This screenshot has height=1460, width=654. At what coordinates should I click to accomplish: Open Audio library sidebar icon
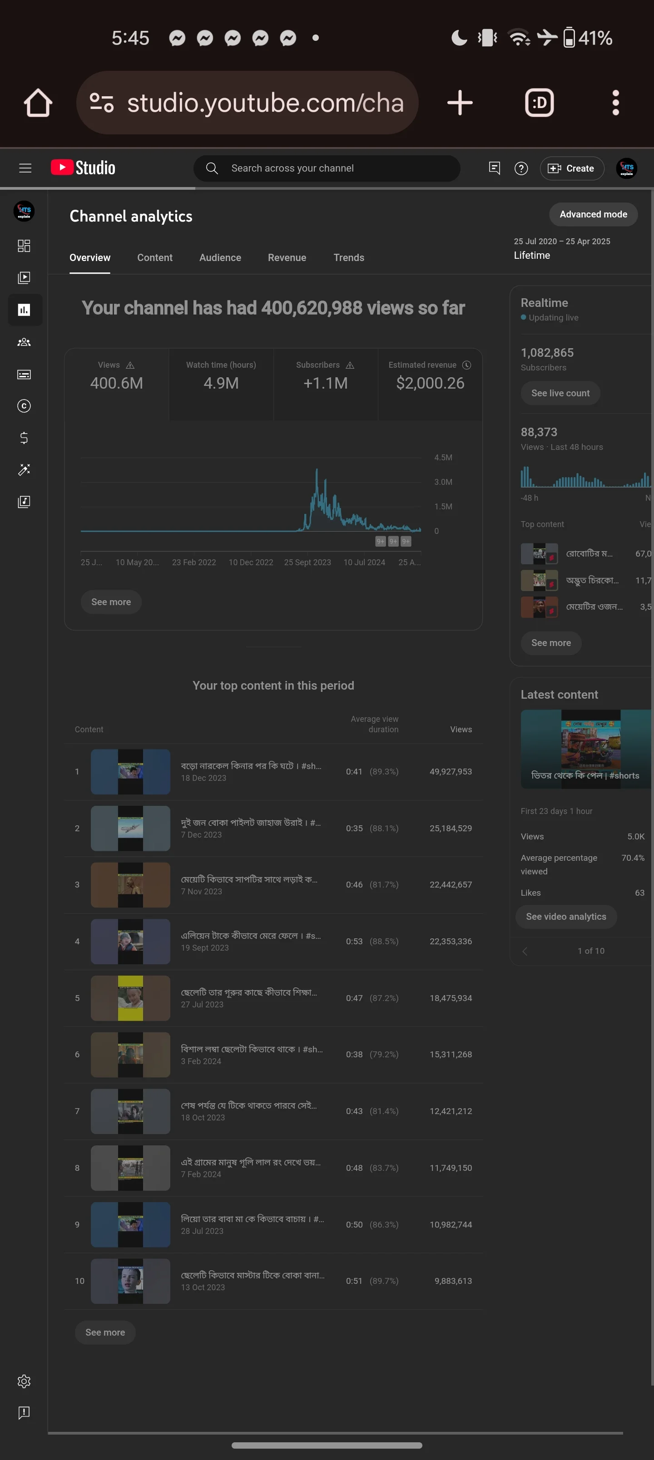tap(24, 502)
